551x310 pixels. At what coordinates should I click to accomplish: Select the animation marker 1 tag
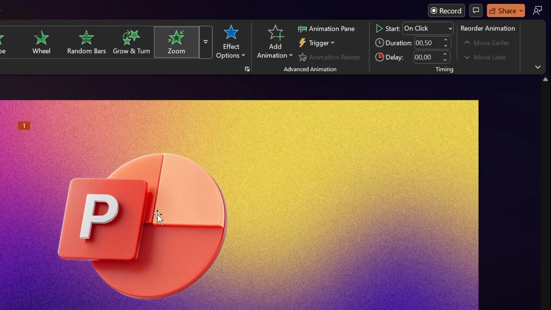24,126
